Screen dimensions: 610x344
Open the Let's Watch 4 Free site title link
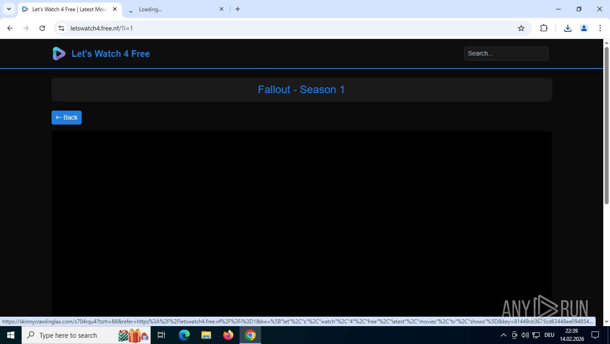click(111, 54)
